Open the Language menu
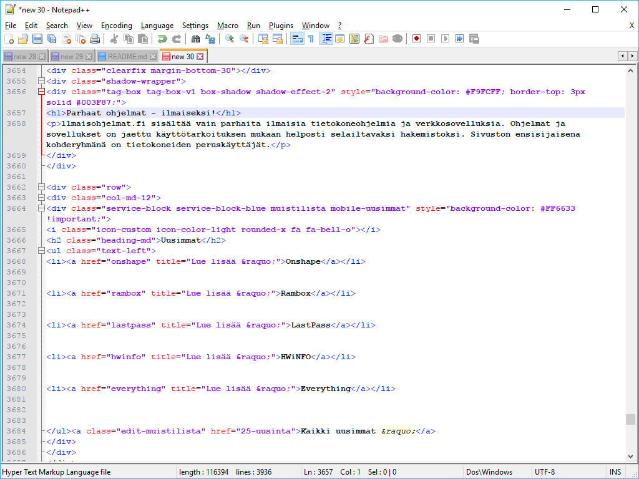 (x=157, y=26)
